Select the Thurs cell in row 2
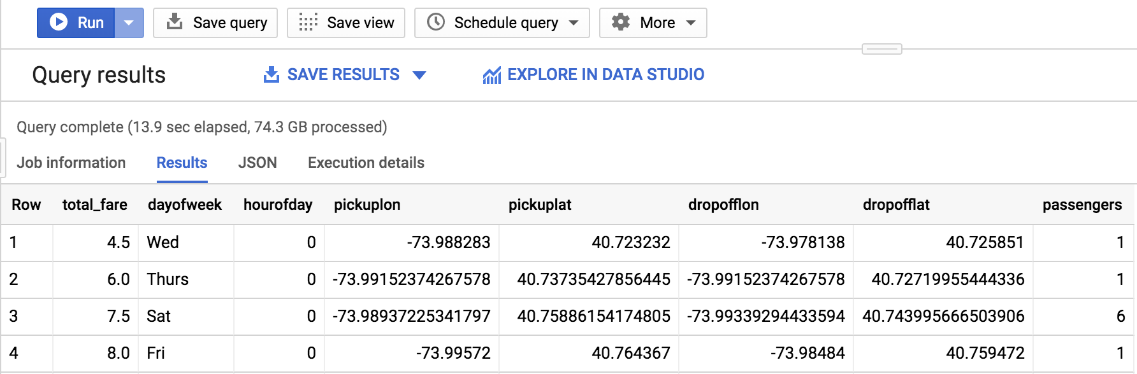 coord(168,279)
